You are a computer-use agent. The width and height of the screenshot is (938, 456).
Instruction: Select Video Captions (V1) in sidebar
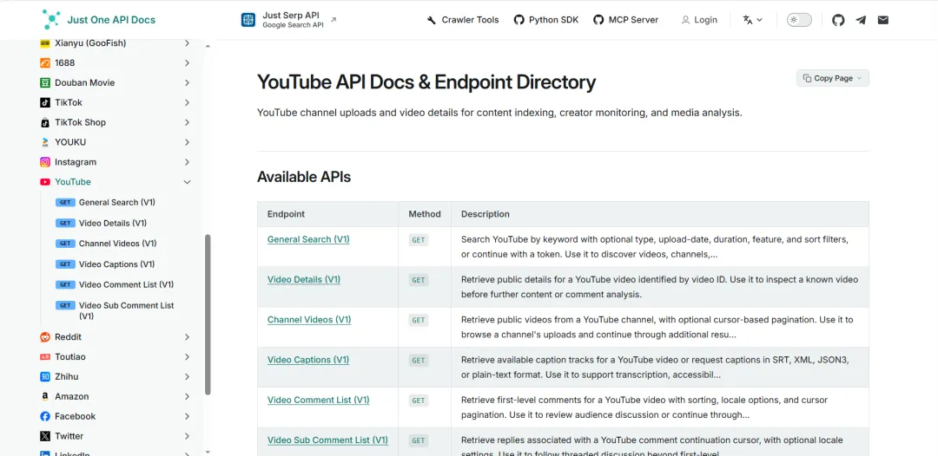pos(116,264)
